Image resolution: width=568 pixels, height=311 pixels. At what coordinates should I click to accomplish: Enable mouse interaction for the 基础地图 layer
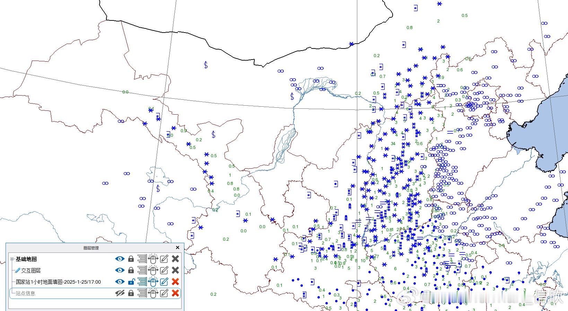click(153, 259)
